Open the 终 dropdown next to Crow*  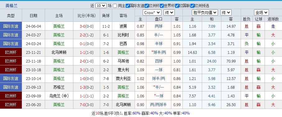[x=169, y=12]
